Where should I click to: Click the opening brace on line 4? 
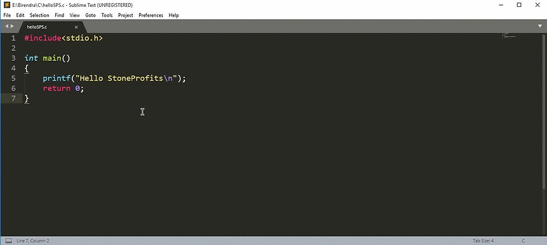pos(27,69)
